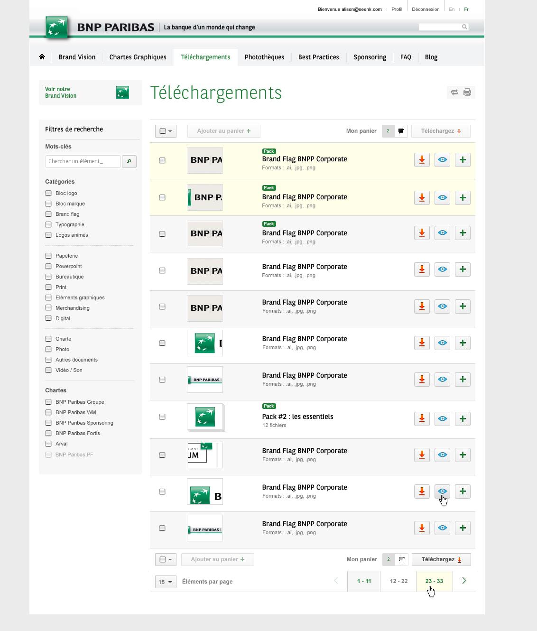
Task: Switch to the Photothèques tab
Action: pos(264,57)
